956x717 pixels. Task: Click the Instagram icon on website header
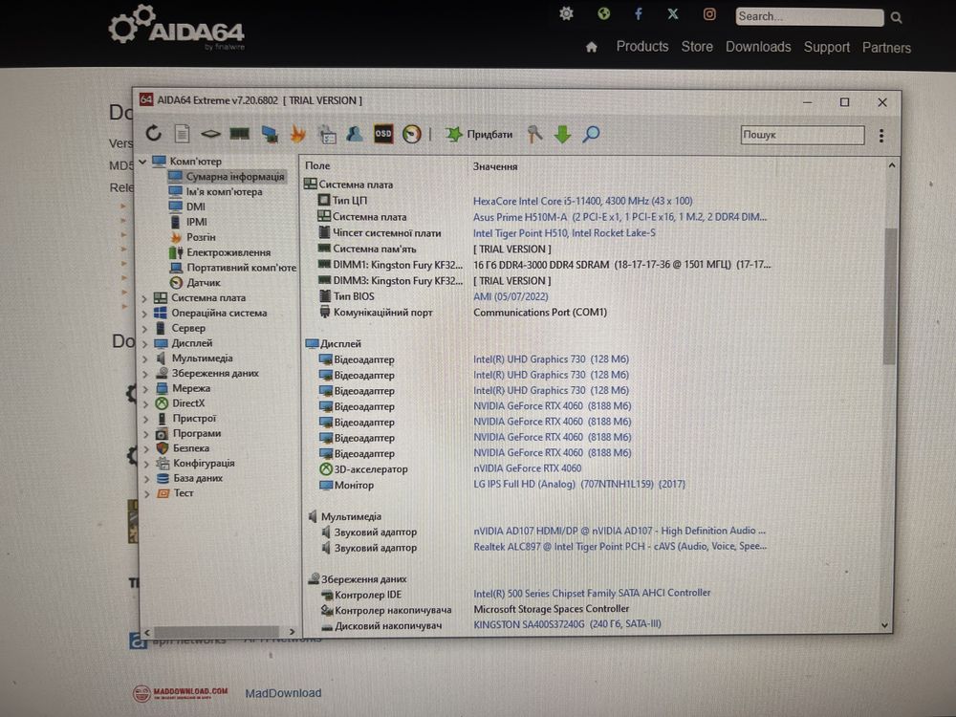[709, 14]
